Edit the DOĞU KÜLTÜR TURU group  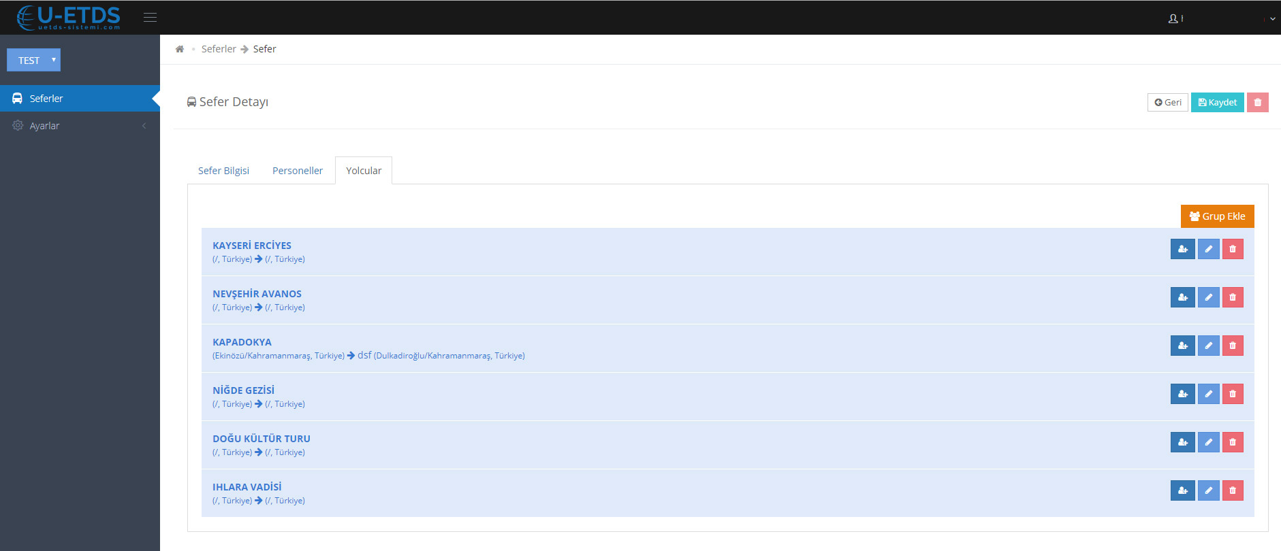(1208, 442)
